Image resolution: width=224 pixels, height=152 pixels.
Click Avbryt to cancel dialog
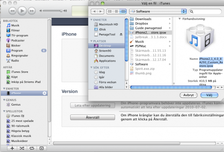point(189,95)
